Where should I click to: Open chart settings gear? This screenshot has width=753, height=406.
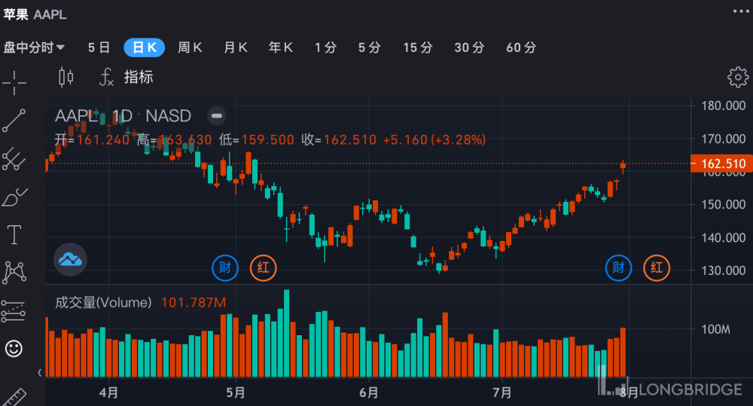coord(737,77)
